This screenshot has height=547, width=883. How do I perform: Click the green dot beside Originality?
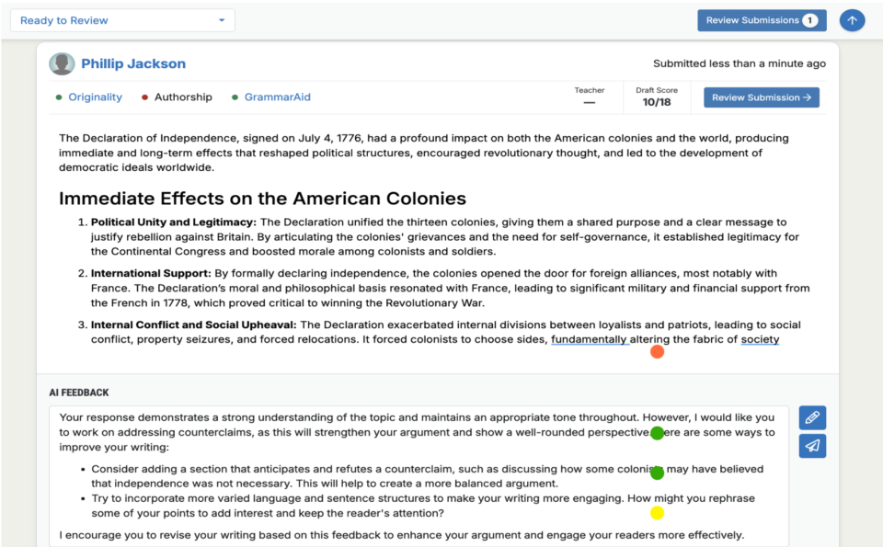coord(59,97)
